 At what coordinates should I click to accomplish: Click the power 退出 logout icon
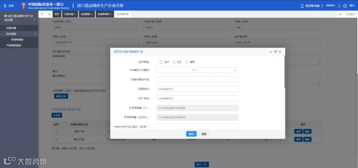(345, 6)
